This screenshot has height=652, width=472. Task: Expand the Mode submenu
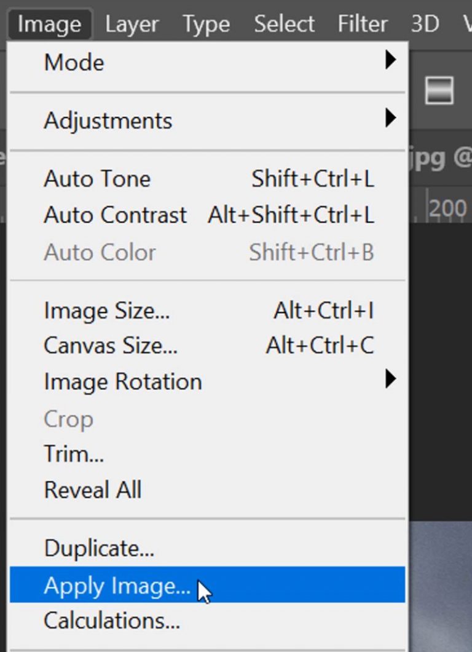(73, 62)
